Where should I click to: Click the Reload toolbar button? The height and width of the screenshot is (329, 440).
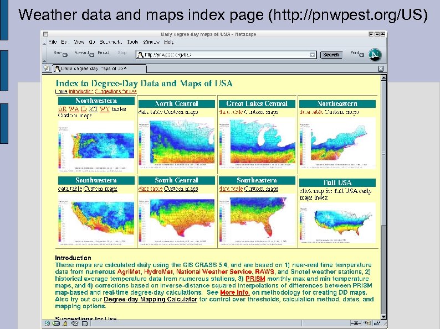103,53
